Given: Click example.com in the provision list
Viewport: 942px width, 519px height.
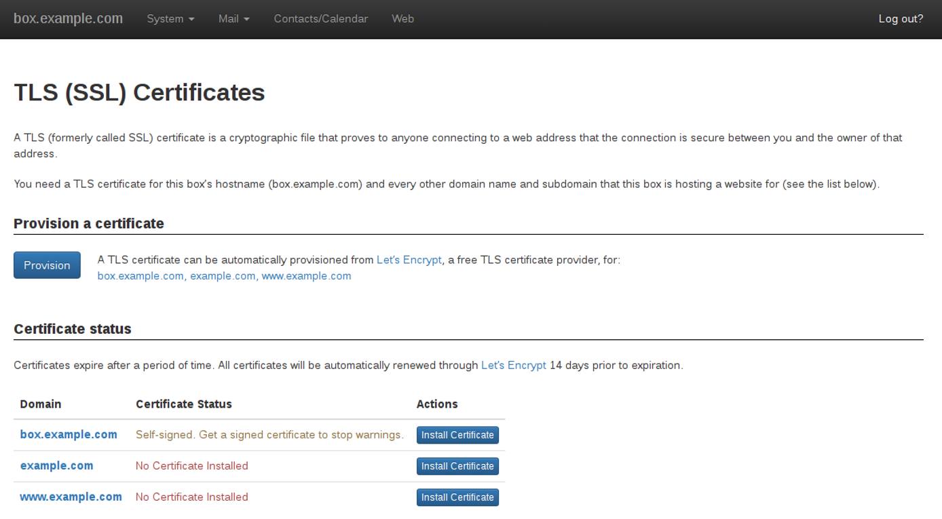Looking at the screenshot, I should coord(223,276).
